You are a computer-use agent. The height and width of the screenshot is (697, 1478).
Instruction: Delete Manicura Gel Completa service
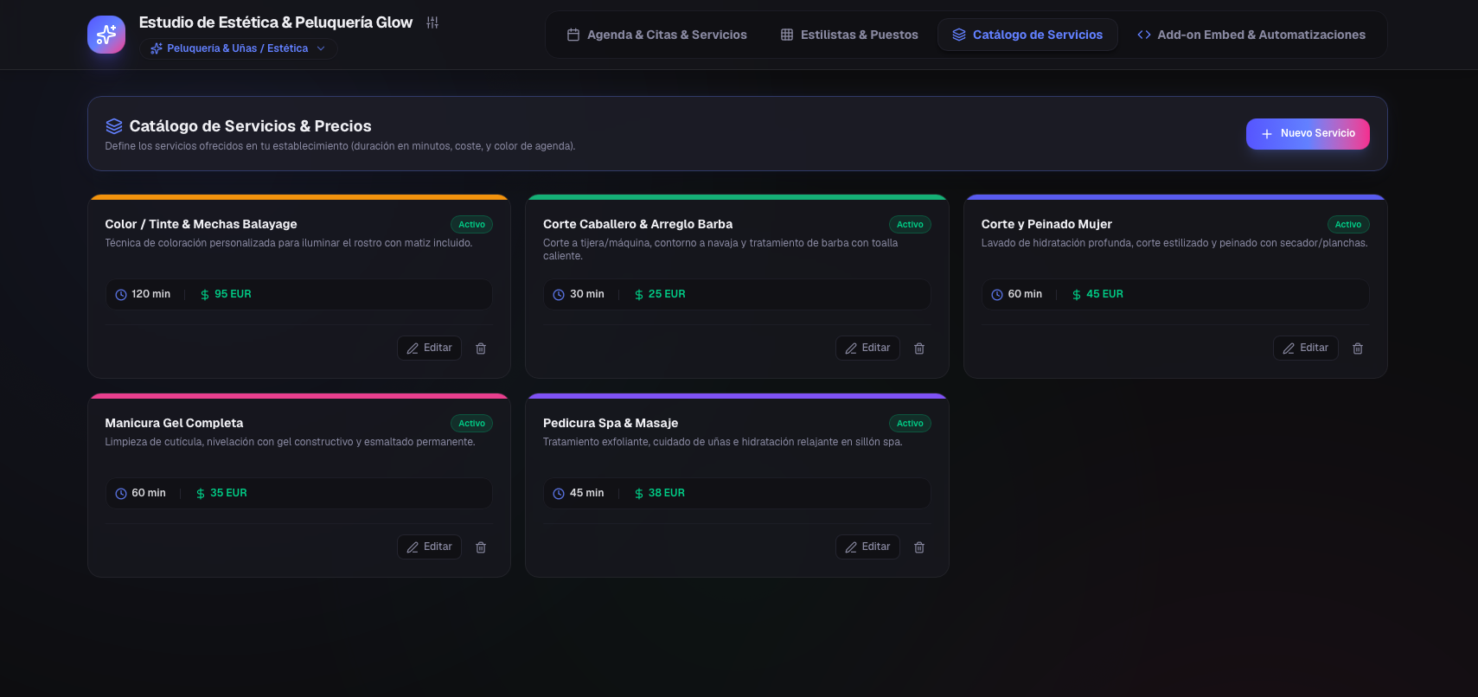[481, 547]
